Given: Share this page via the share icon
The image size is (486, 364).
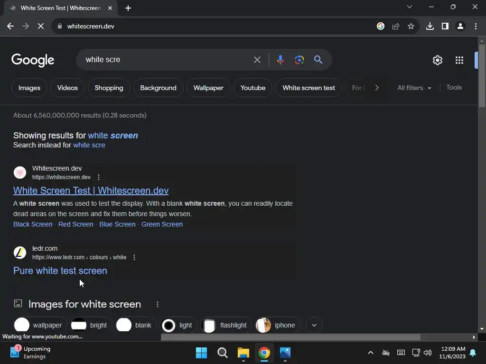Looking at the screenshot, I should coord(396,27).
